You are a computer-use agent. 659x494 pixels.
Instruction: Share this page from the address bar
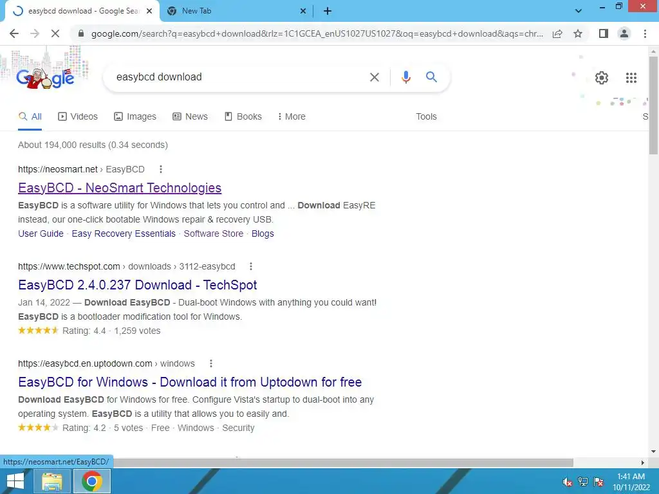[x=557, y=33]
